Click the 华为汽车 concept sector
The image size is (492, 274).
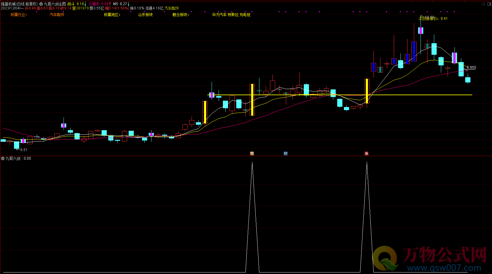point(219,15)
